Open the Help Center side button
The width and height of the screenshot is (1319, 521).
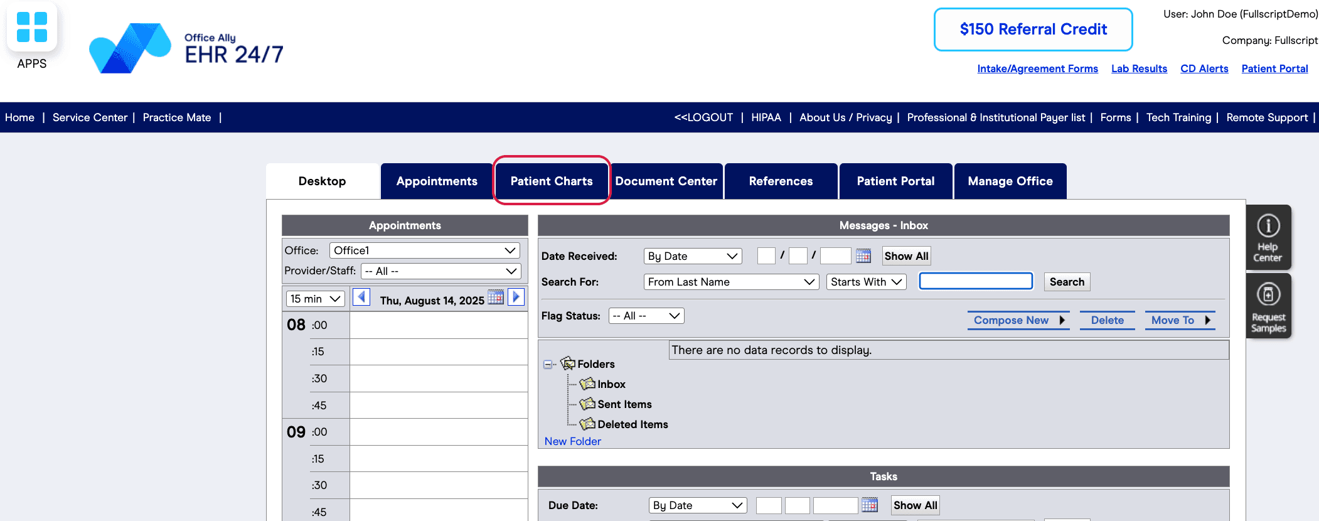[x=1268, y=237]
